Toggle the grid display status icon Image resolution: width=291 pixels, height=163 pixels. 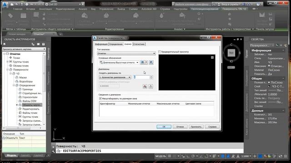(170, 156)
